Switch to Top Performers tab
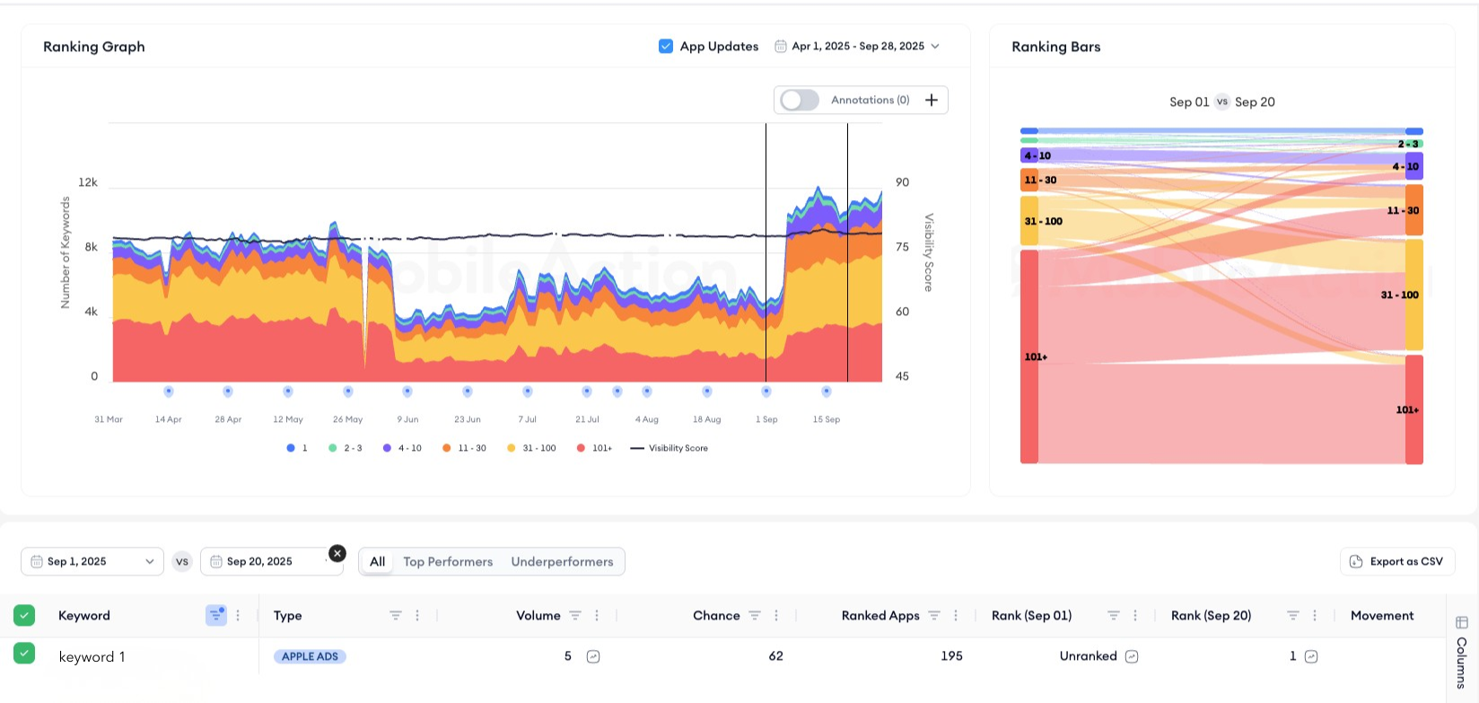 coord(448,561)
